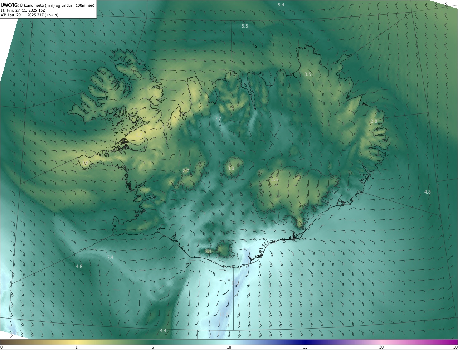The width and height of the screenshot is (458, 350).
Task: Click the 50 tick label on the color bar
Action: 455,347
